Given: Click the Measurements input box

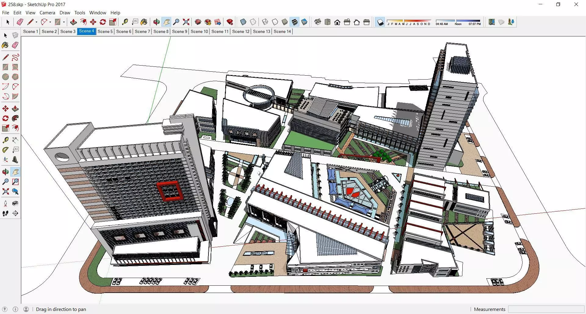Looking at the screenshot, I should tap(546, 309).
